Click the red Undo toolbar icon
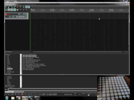The width and height of the screenshot is (134, 100). [x=18, y=7]
